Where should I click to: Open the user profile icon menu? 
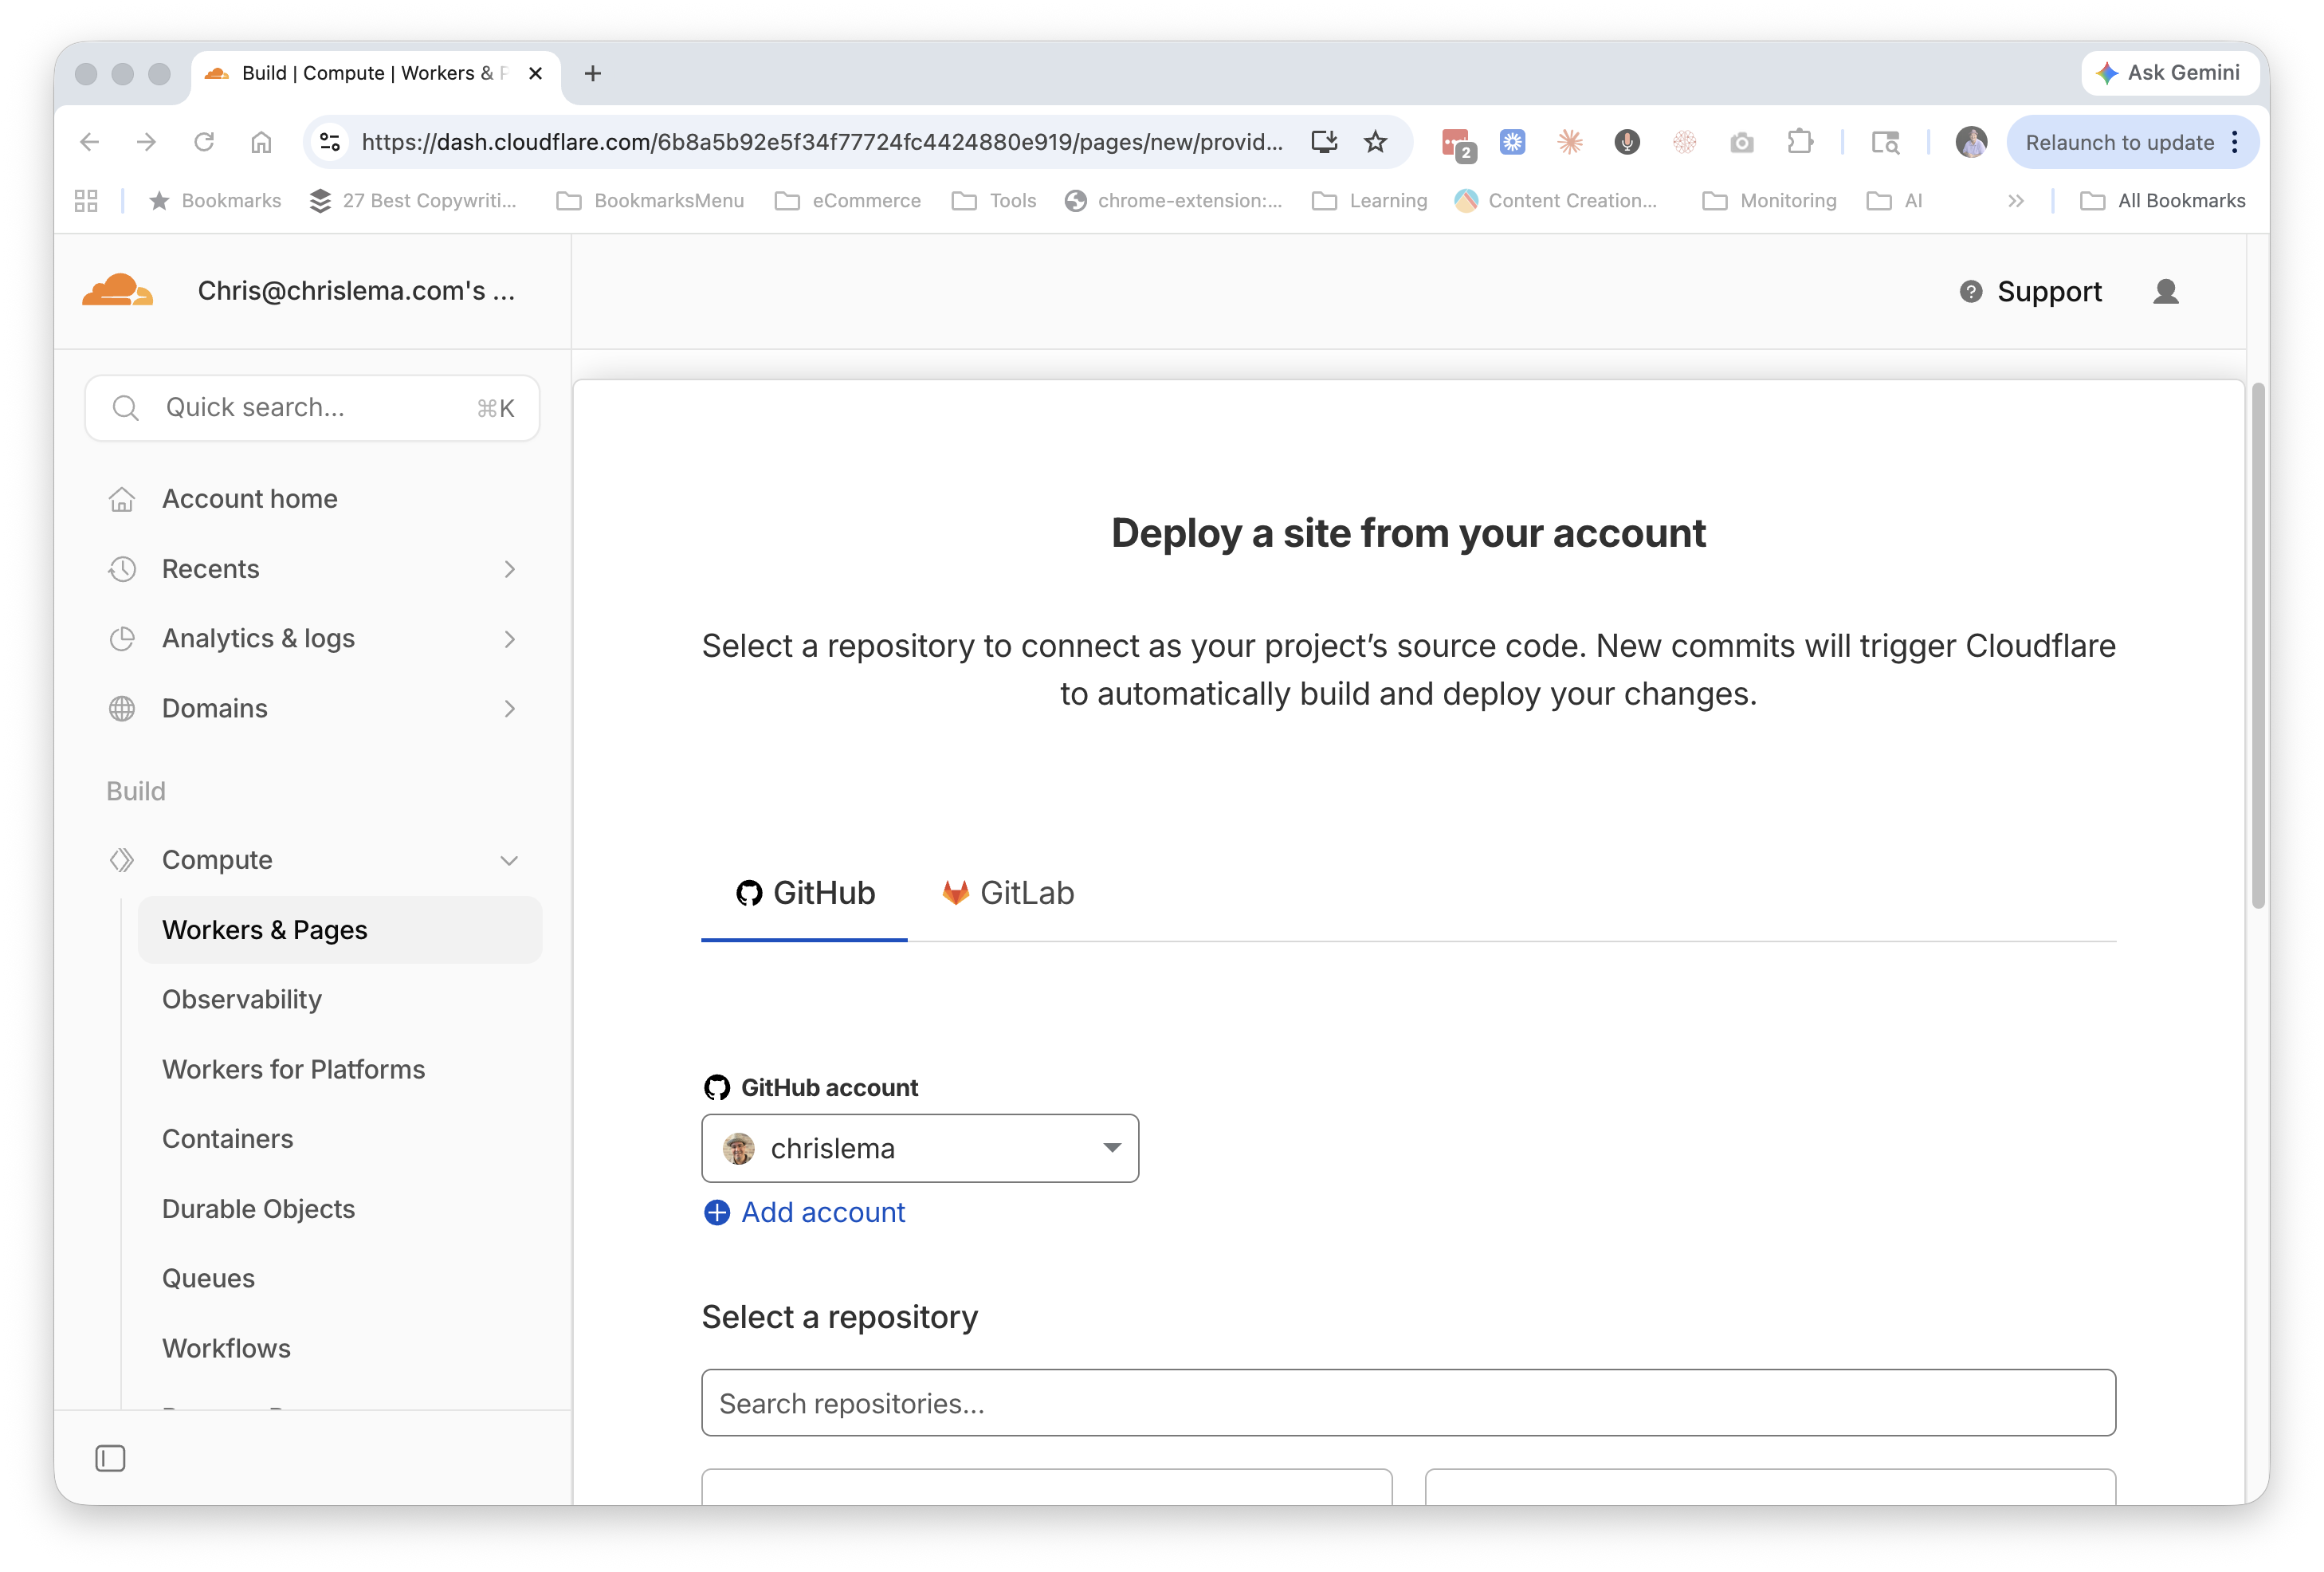click(2165, 291)
